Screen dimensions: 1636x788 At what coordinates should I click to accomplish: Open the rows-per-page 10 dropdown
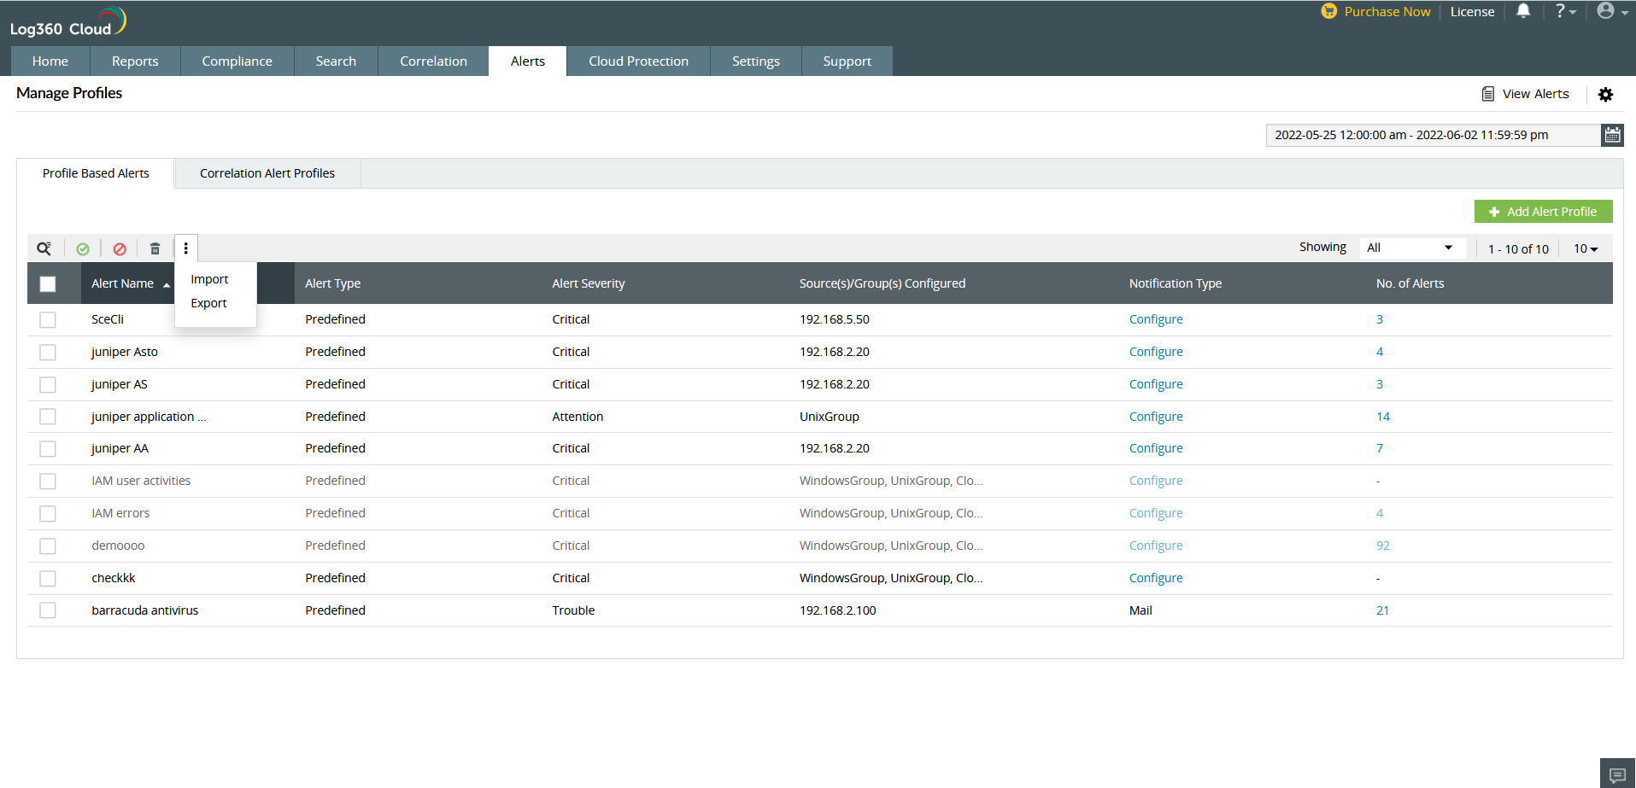click(1586, 248)
